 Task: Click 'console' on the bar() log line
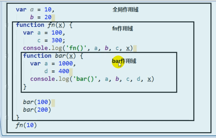pyautogui.click(x=43, y=79)
